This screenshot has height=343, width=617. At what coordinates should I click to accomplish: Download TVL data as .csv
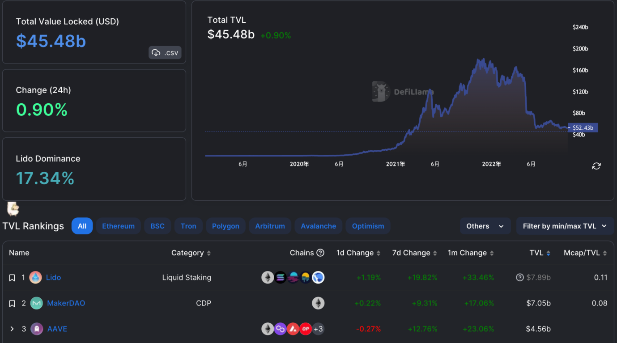[165, 53]
